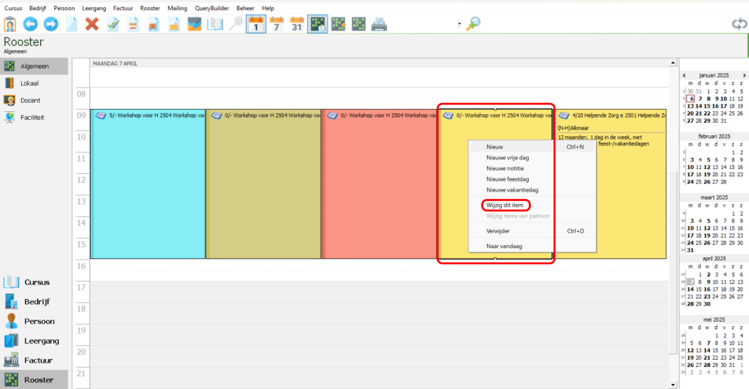This screenshot has height=389, width=749.
Task: Create a new blank document from toolbar
Action: point(71,24)
